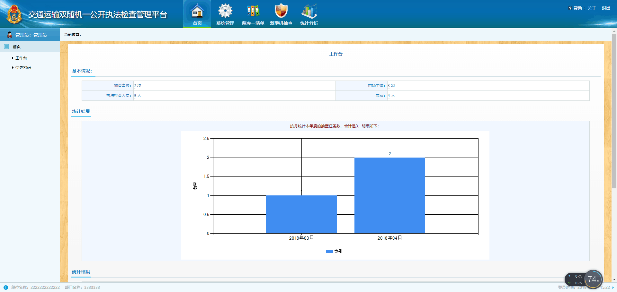The width and height of the screenshot is (617, 292).
Task: Click the vertical scrollbar thumb
Action: pyautogui.click(x=614, y=111)
